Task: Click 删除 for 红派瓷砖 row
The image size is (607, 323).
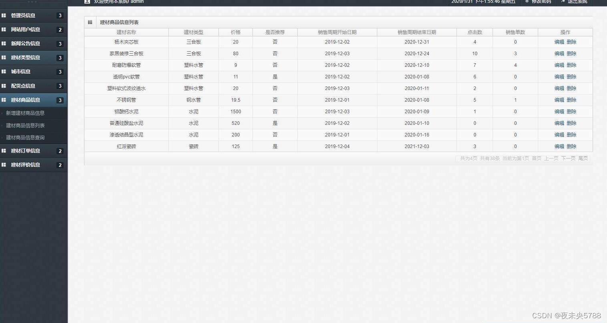Action: click(571, 146)
